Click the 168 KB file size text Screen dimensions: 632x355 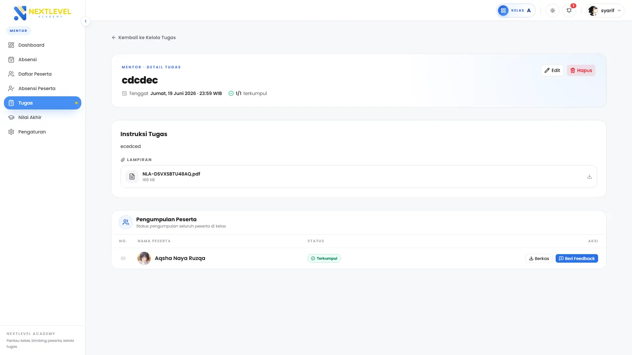[x=148, y=180]
